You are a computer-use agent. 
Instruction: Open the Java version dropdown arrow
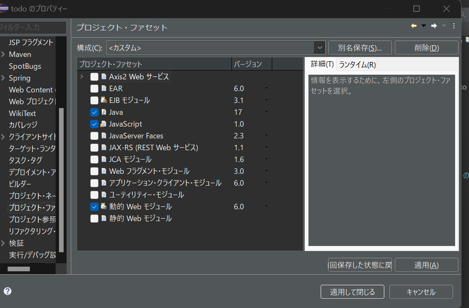point(266,112)
